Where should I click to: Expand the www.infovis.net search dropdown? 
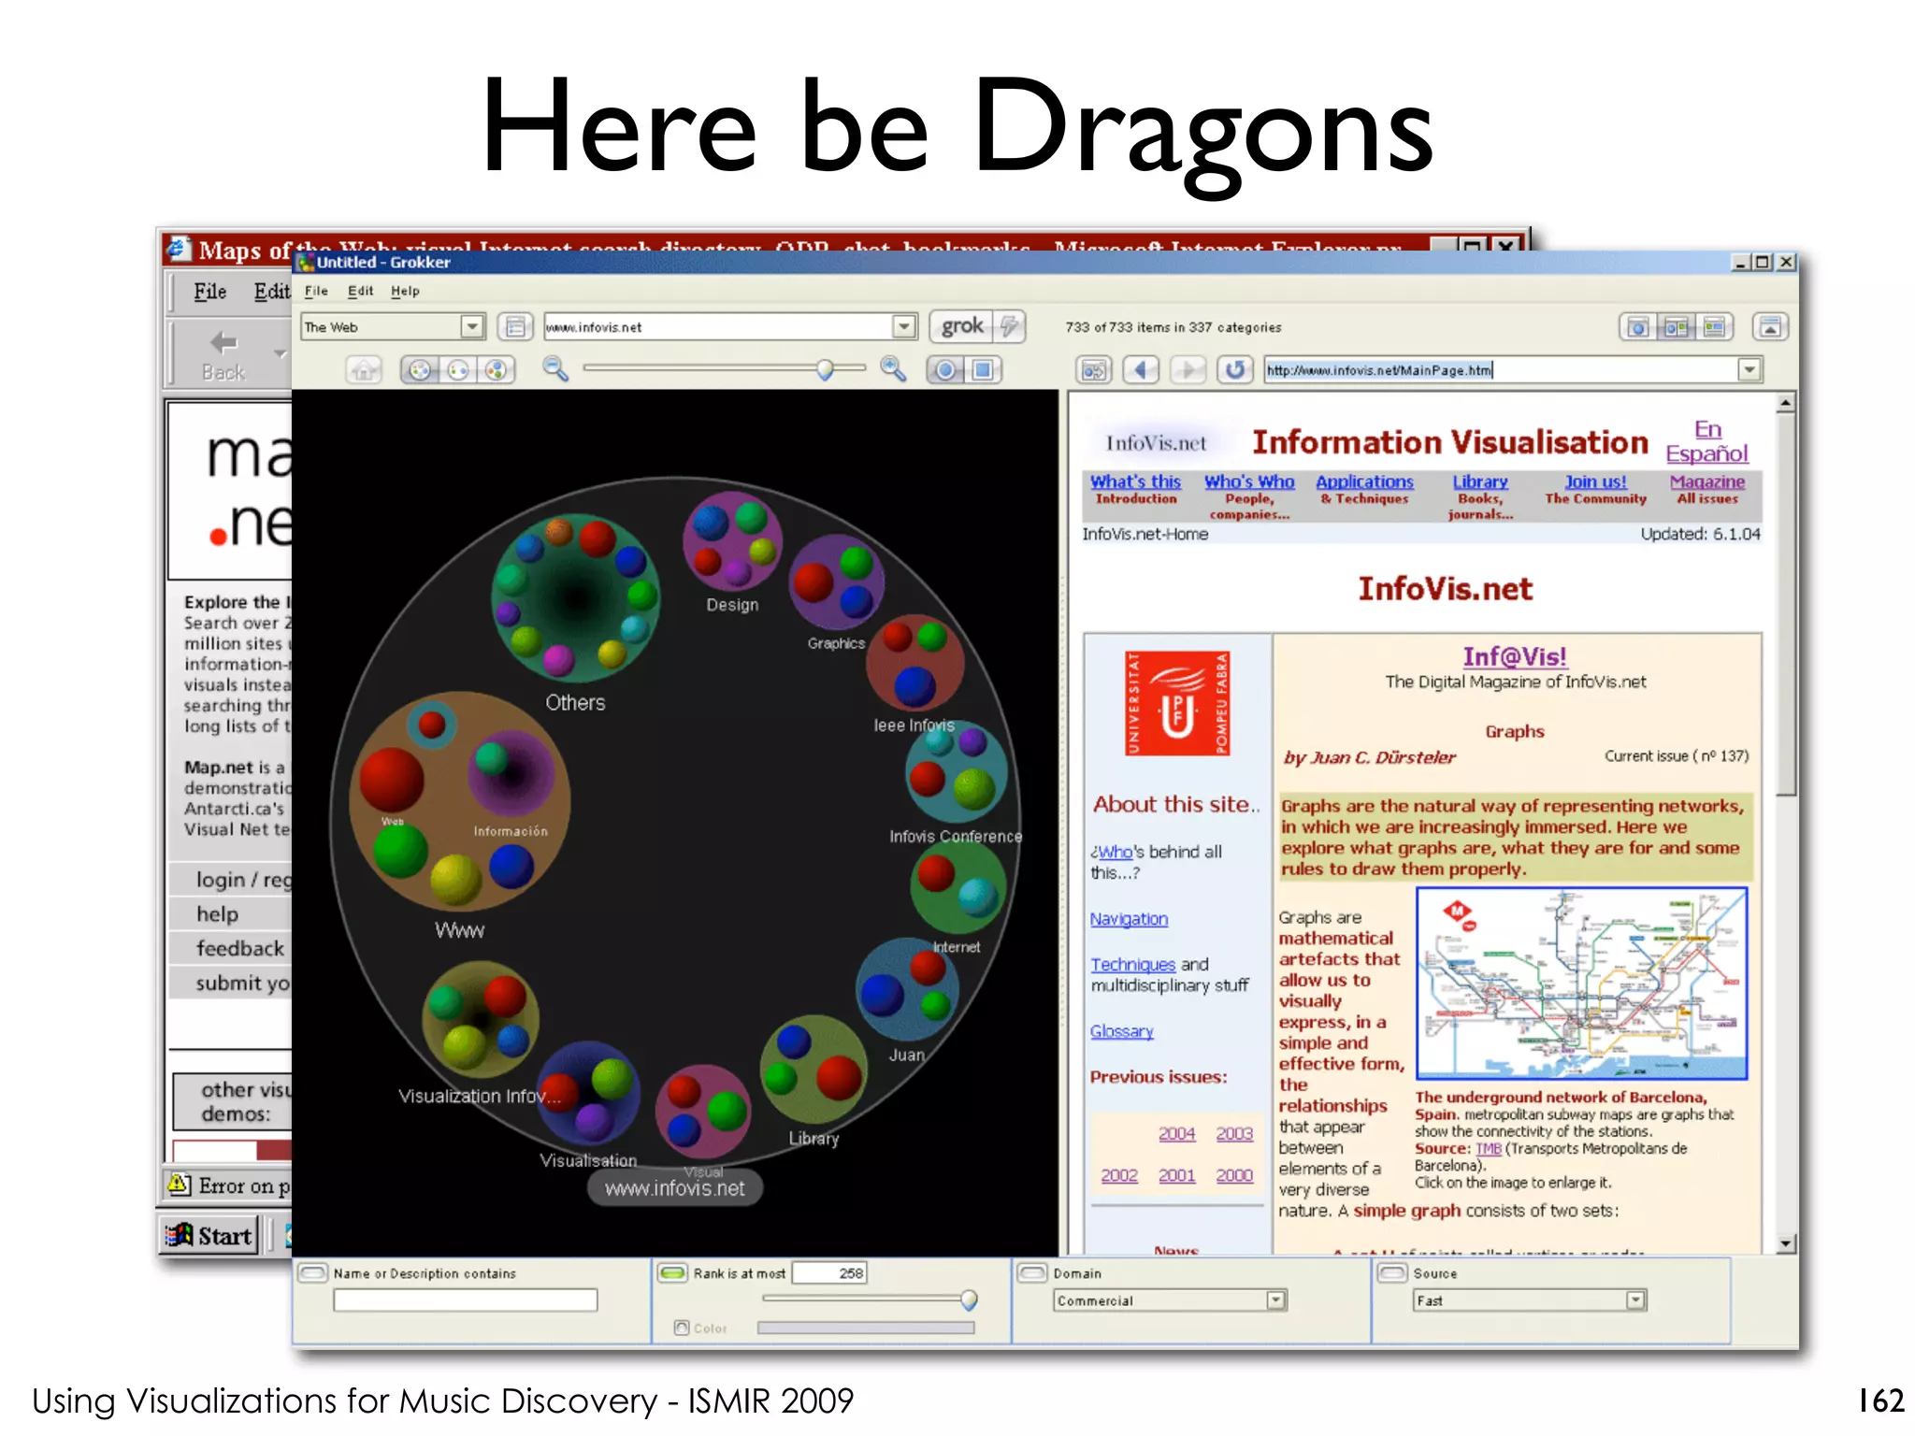coord(903,326)
